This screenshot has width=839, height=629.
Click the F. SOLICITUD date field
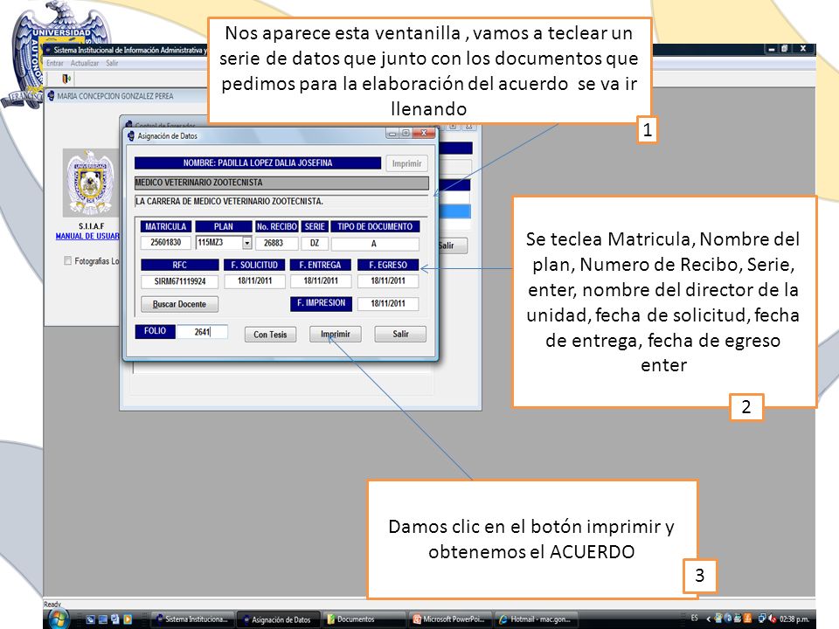(254, 280)
